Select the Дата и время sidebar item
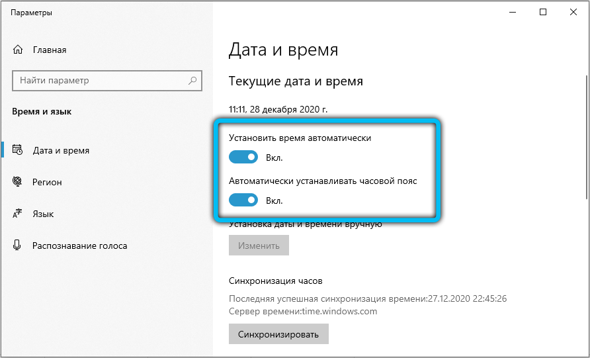590x358 pixels. coord(61,150)
